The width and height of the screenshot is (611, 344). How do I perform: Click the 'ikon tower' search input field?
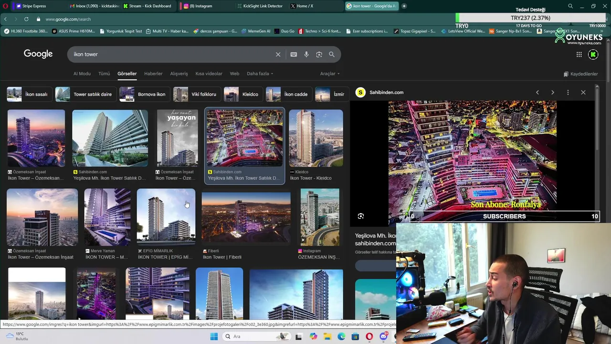tap(172, 54)
